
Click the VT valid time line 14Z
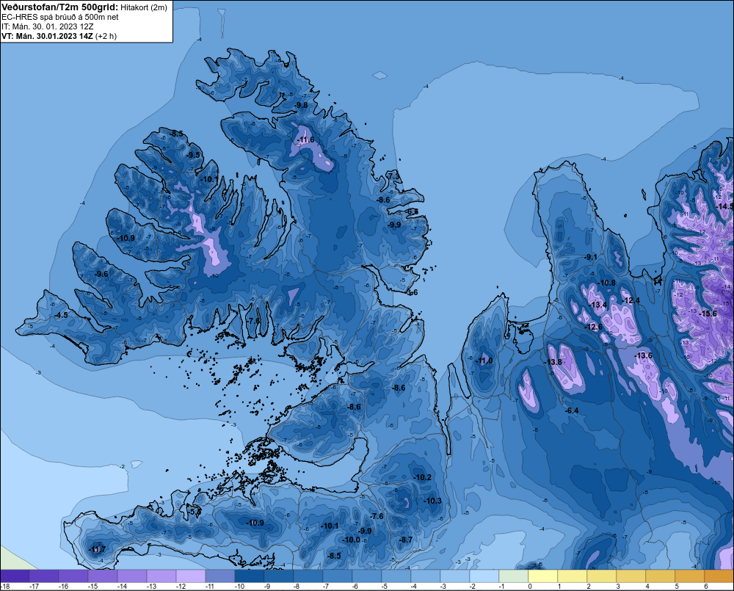click(59, 36)
